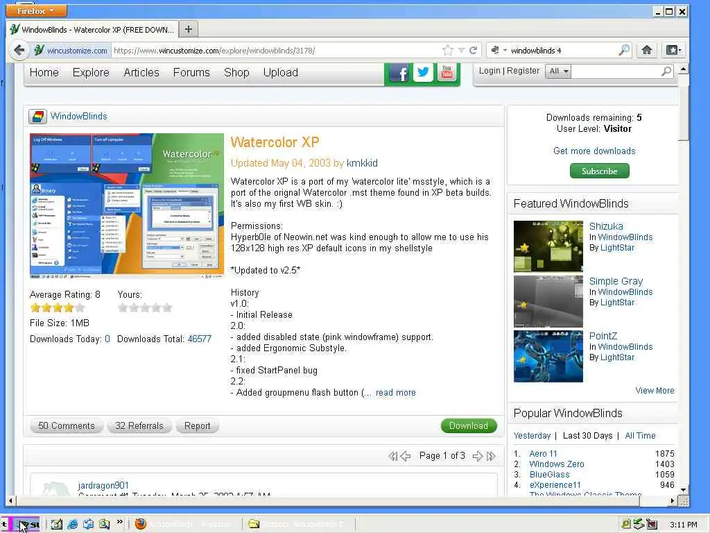Image resolution: width=710 pixels, height=533 pixels.
Task: Open the Upload menu item
Action: coord(281,72)
